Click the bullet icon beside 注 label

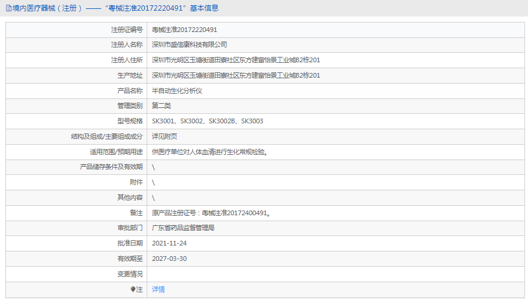click(x=133, y=289)
